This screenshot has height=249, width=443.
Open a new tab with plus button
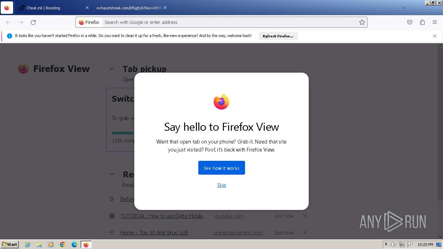point(178,8)
